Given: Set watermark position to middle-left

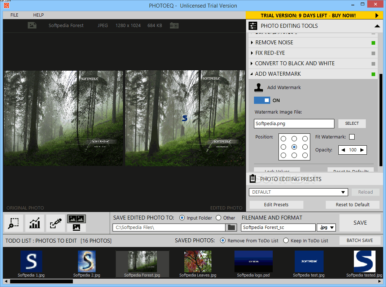Looking at the screenshot, I should [283, 147].
